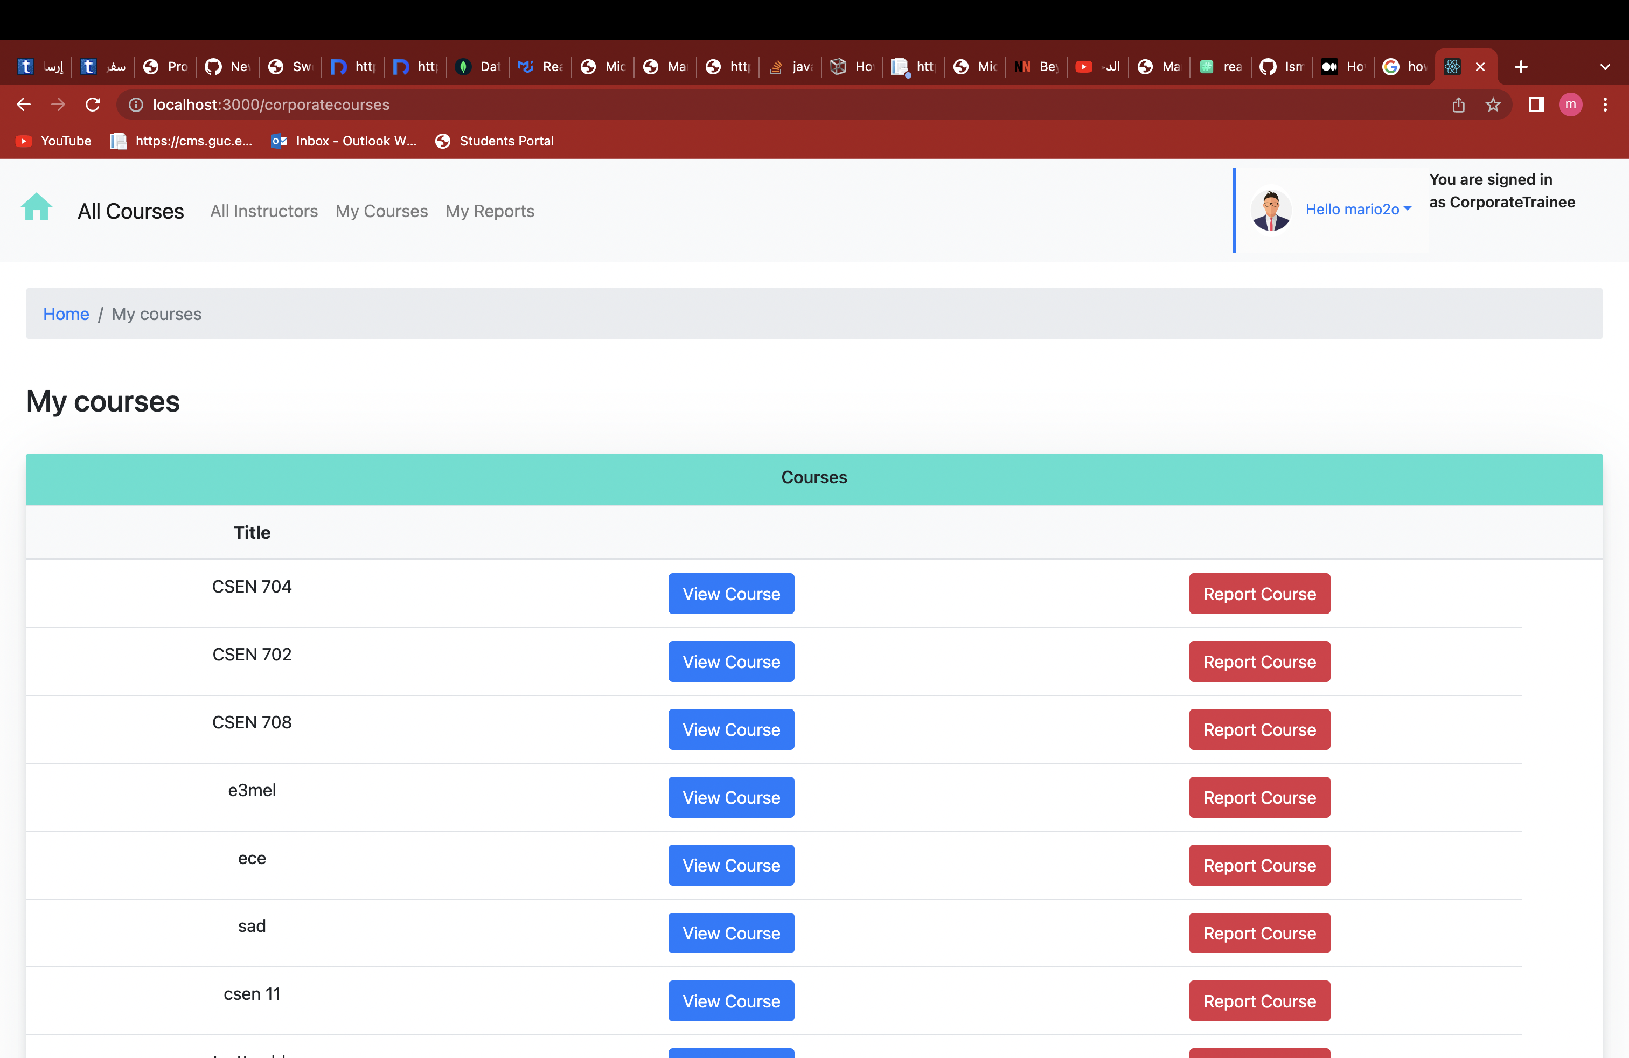The height and width of the screenshot is (1058, 1629).
Task: Open My Reports in navbar
Action: [x=490, y=211]
